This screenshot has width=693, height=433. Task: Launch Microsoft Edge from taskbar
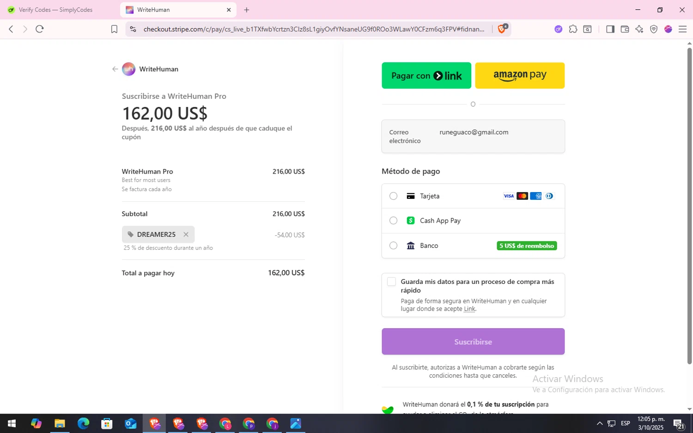click(83, 423)
